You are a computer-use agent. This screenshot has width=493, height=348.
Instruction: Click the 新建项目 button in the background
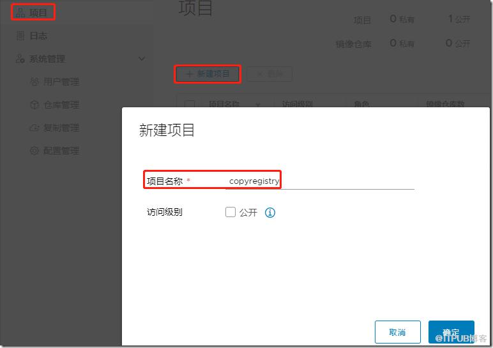(x=208, y=74)
